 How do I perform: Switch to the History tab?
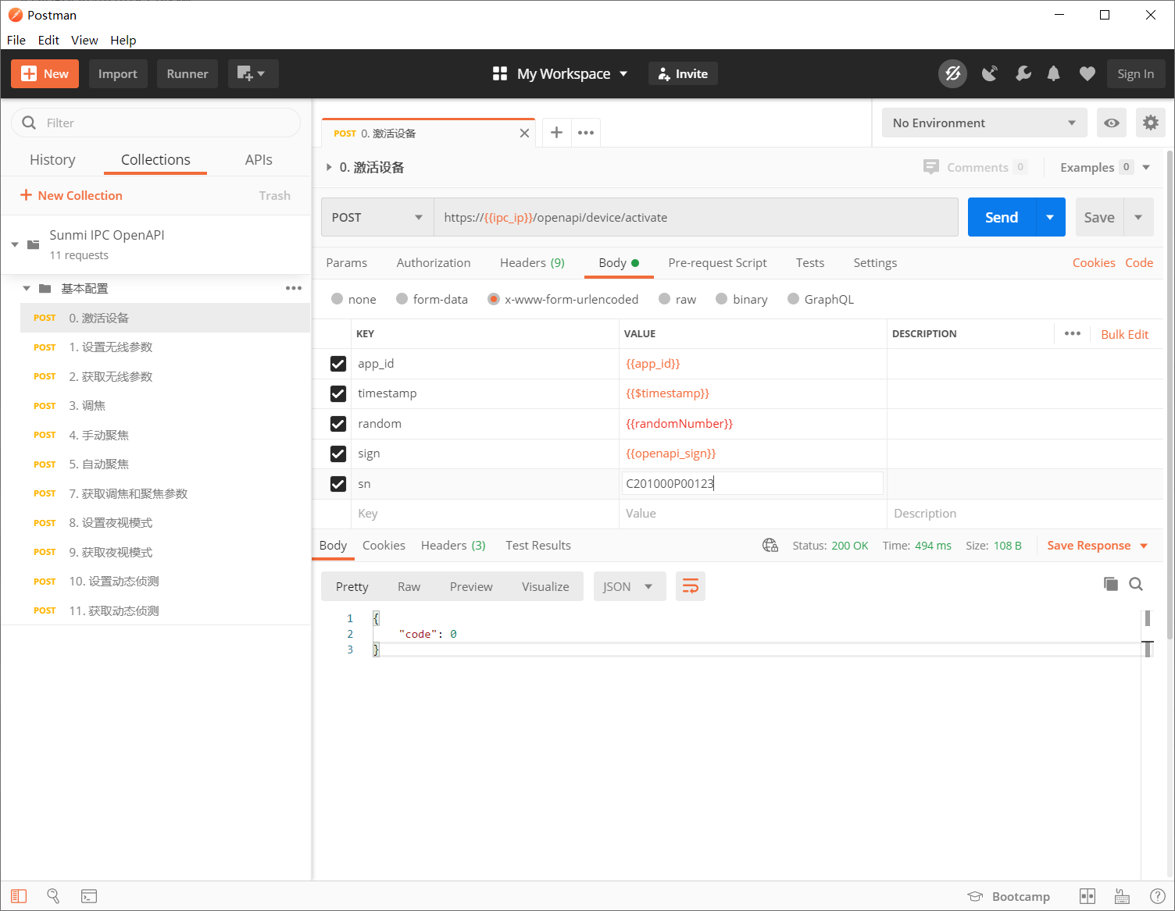pos(52,159)
